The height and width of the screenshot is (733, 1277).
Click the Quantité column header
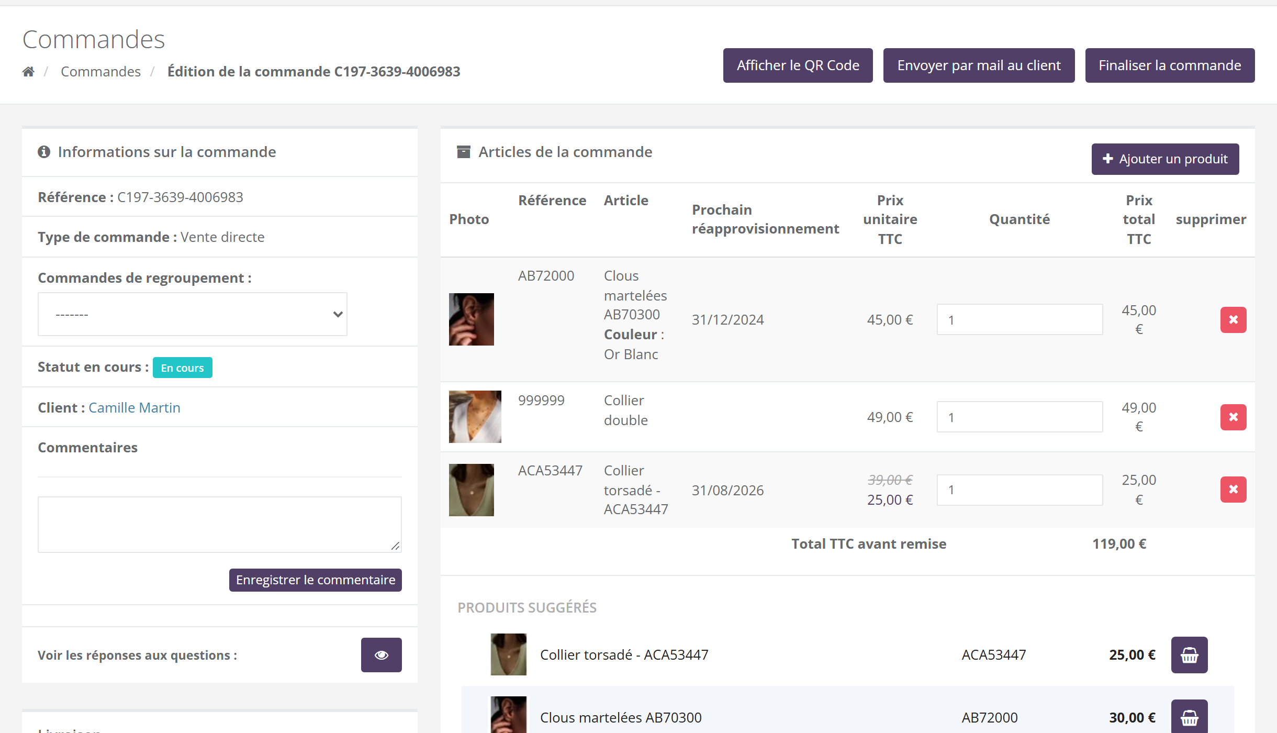pos(1019,219)
